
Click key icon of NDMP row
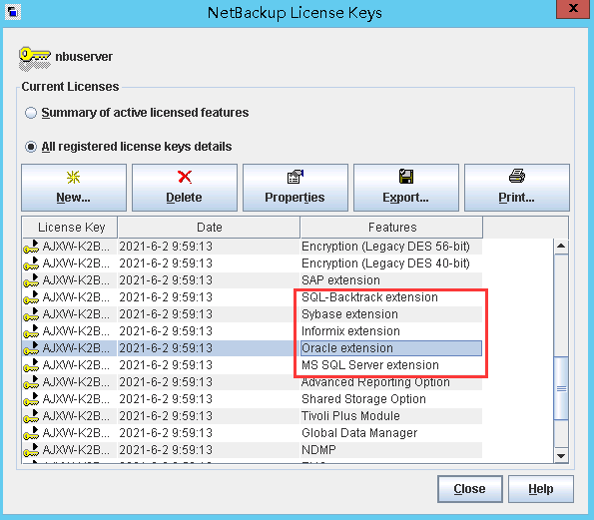[31, 450]
